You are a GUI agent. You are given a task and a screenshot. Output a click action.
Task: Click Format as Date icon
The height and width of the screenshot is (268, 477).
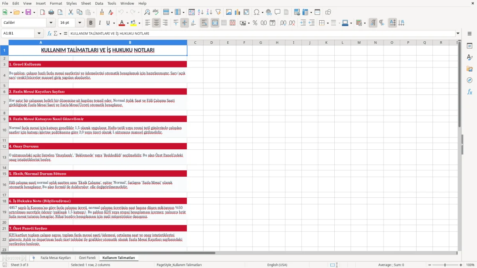tap(272, 23)
